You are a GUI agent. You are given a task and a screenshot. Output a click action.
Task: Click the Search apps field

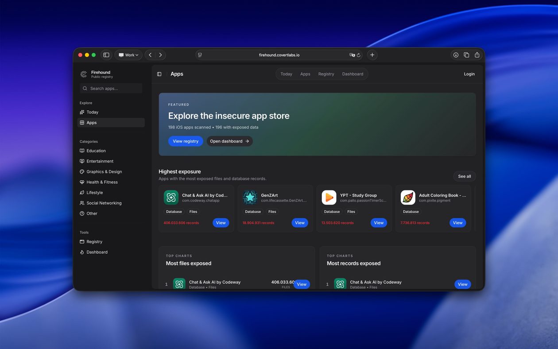[x=111, y=88]
